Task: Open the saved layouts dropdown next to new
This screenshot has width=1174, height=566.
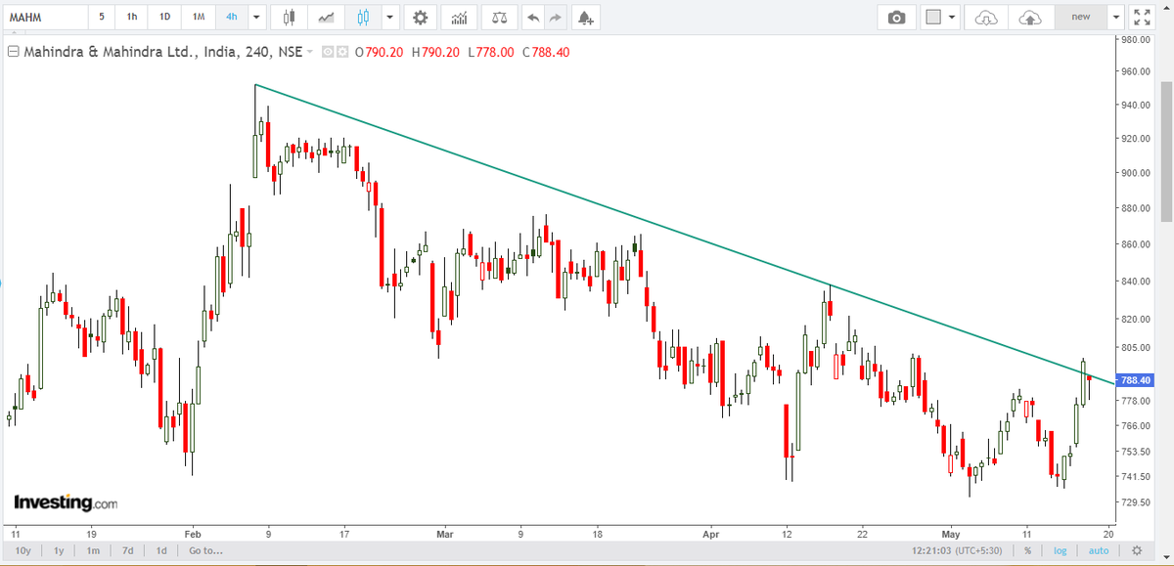Action: 1115,18
